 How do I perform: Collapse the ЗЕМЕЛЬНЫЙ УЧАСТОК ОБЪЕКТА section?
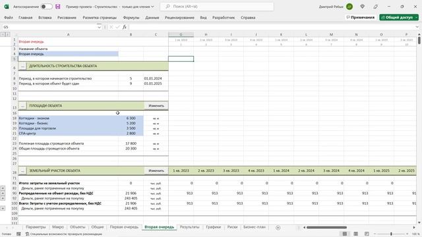pyautogui.click(x=22, y=171)
